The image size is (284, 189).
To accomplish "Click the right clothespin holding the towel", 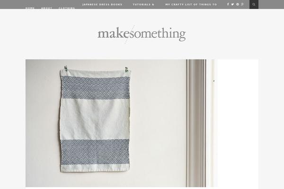I will (126, 69).
